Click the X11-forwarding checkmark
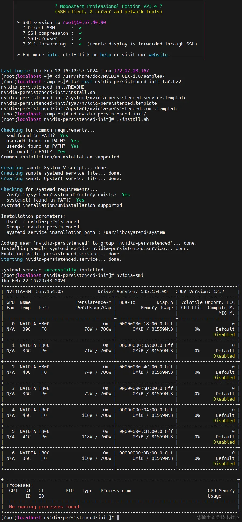This screenshot has height=522, width=242. (x=80, y=44)
